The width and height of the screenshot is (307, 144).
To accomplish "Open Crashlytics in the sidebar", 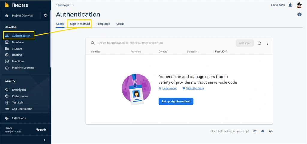I will pyautogui.click(x=19, y=90).
